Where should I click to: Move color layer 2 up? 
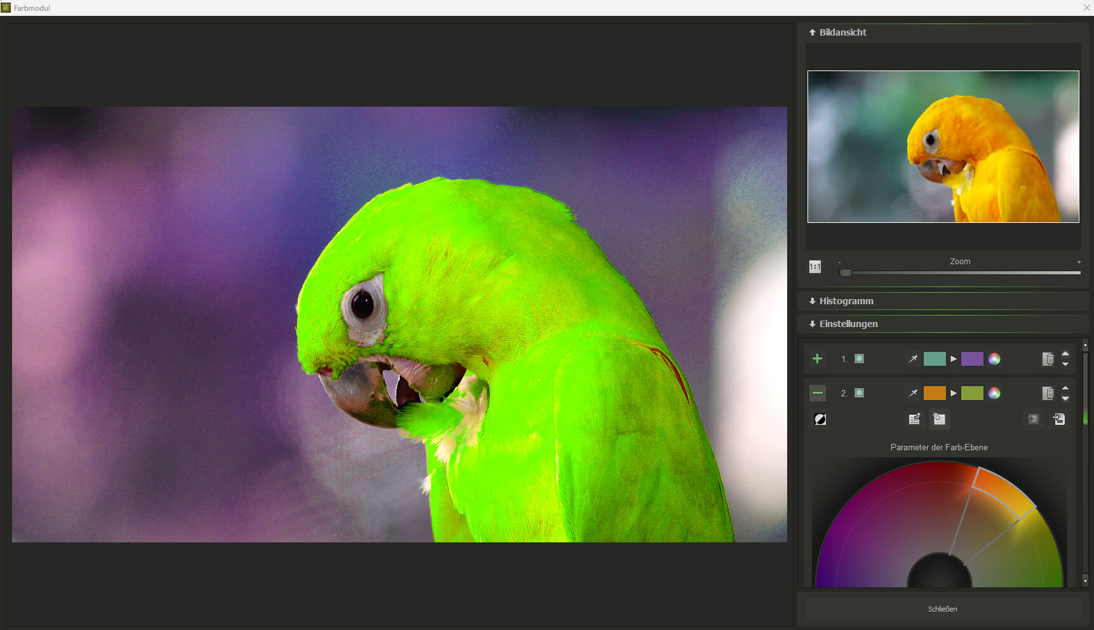pos(1065,388)
